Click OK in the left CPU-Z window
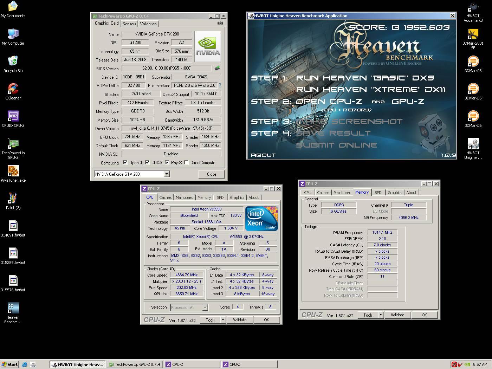This screenshot has height=369, width=492. point(266,320)
